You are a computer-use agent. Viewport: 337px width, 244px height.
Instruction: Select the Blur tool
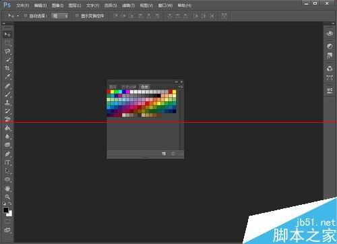(7, 136)
